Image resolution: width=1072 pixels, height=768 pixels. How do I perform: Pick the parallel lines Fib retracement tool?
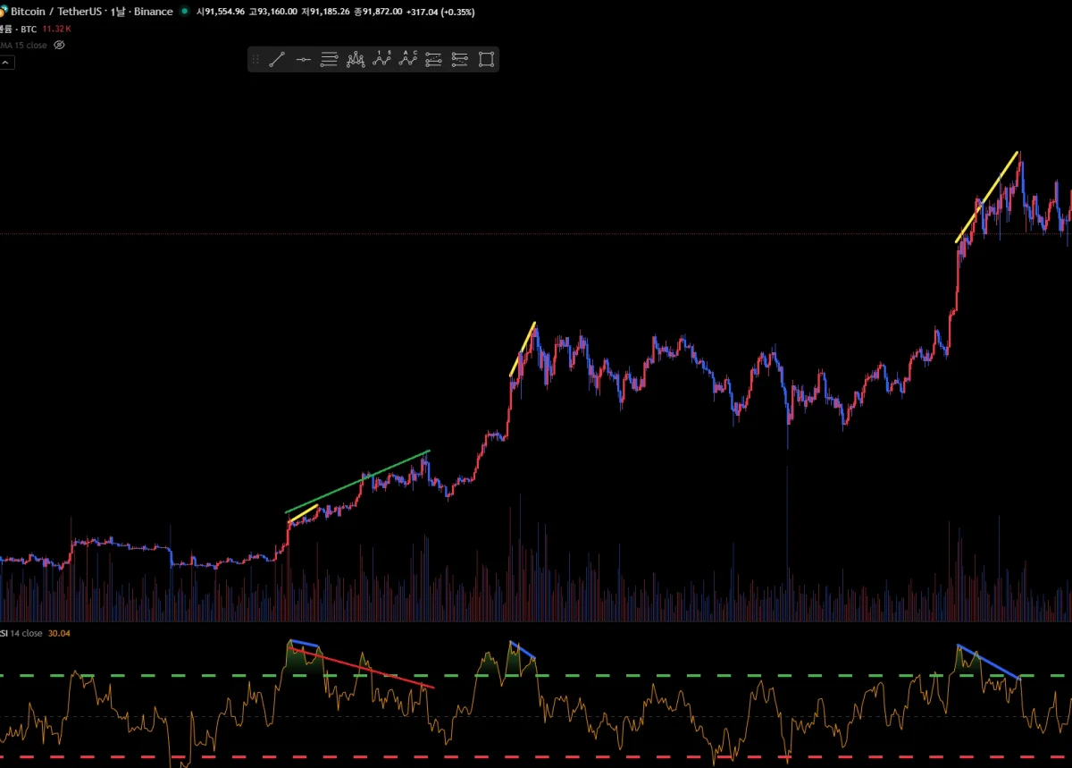pos(330,60)
